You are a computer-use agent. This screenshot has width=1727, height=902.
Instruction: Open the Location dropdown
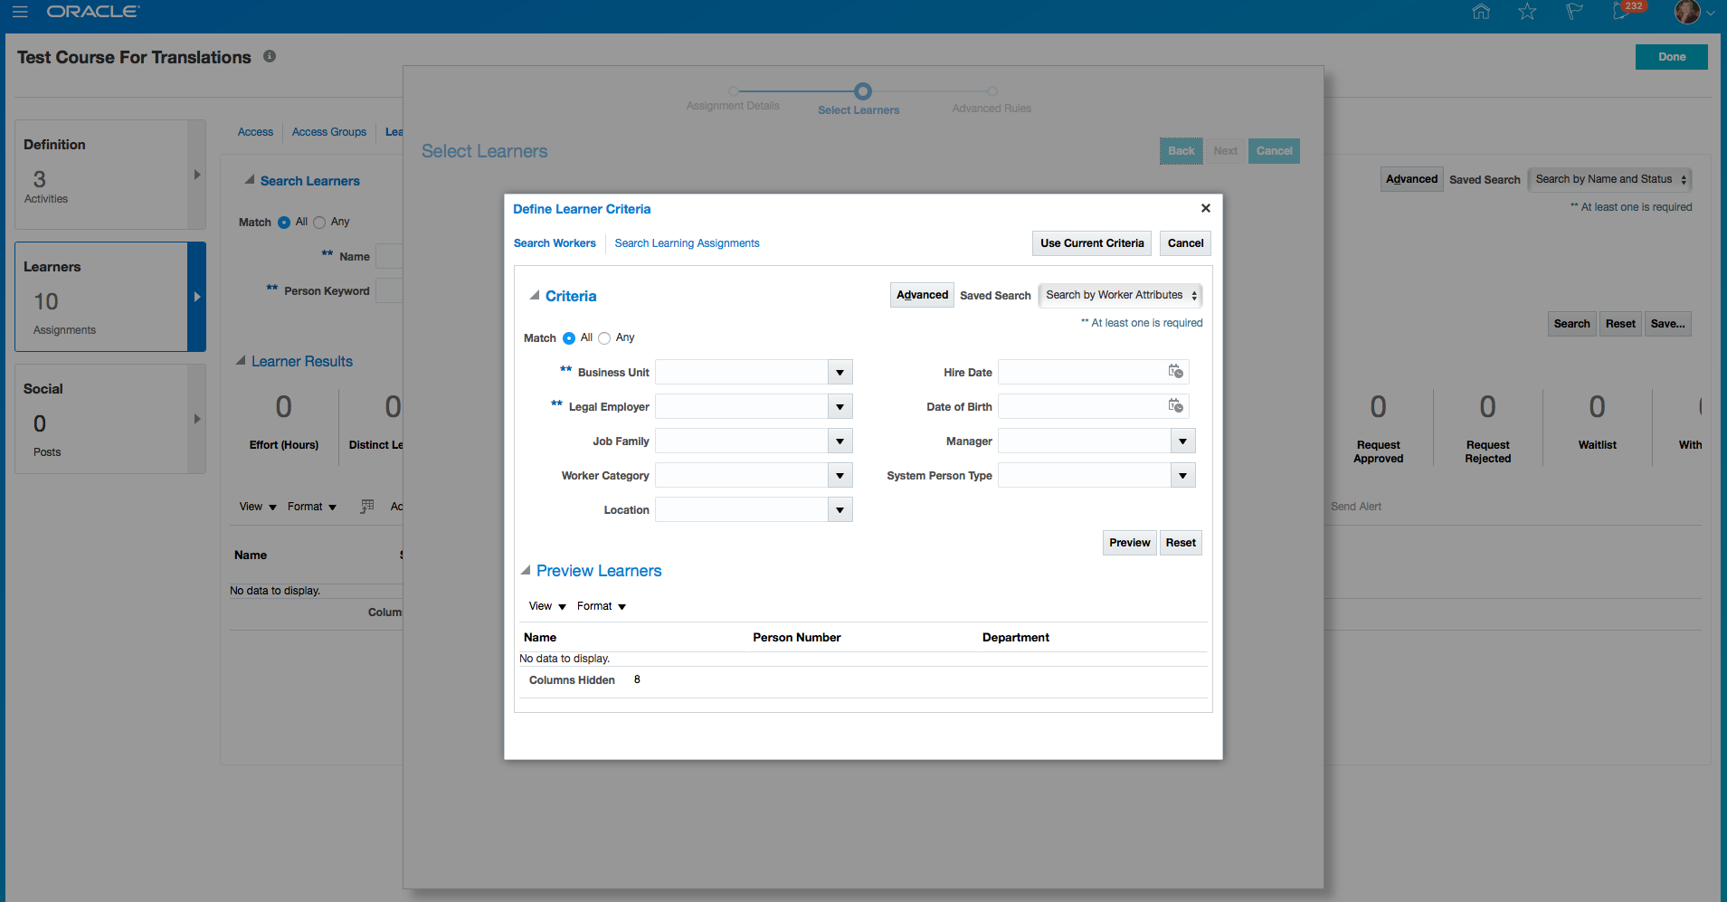[840, 509]
